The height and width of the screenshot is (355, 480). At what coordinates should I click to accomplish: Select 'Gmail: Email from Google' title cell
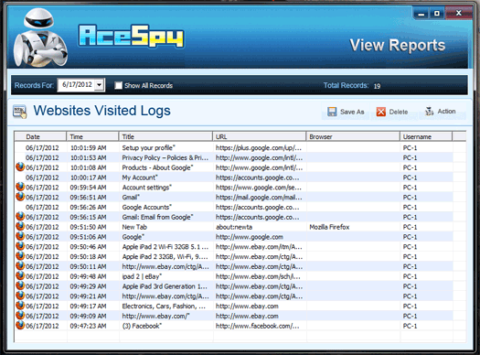[x=157, y=217]
